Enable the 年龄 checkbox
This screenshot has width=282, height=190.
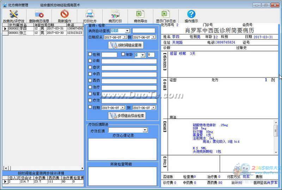pos(123,54)
